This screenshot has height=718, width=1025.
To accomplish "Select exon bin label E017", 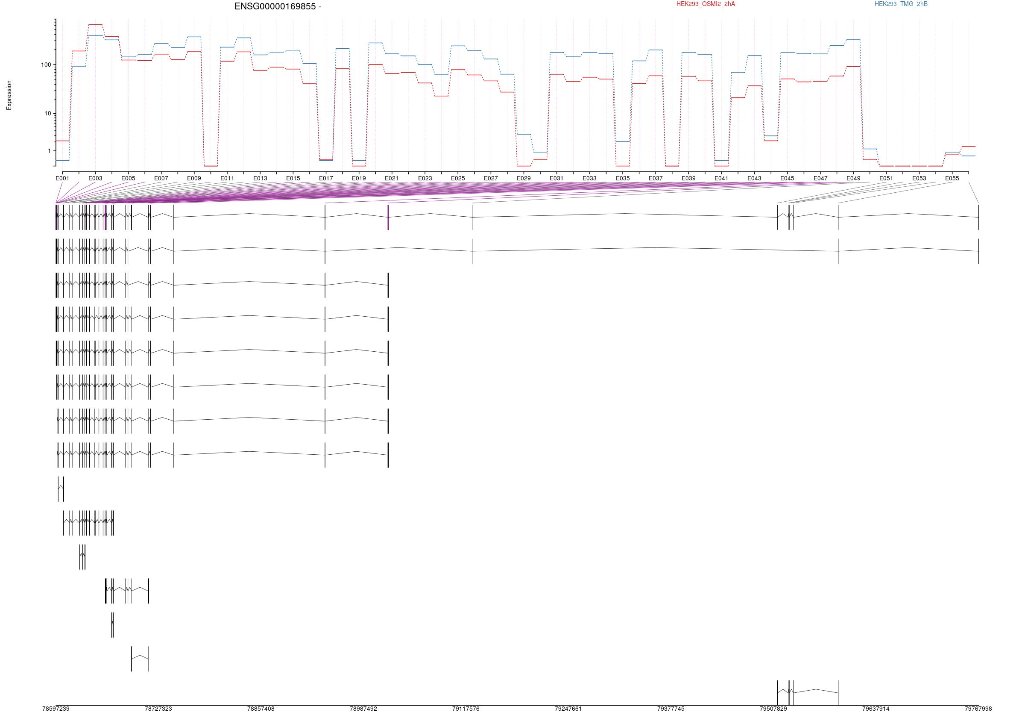I will [x=326, y=178].
